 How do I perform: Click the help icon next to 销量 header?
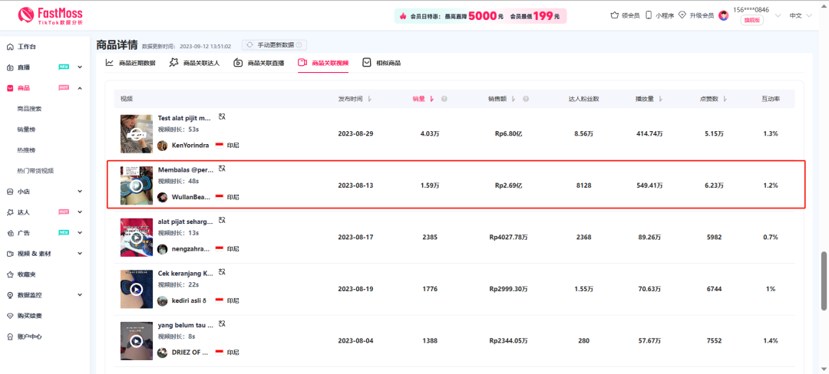pyautogui.click(x=444, y=99)
